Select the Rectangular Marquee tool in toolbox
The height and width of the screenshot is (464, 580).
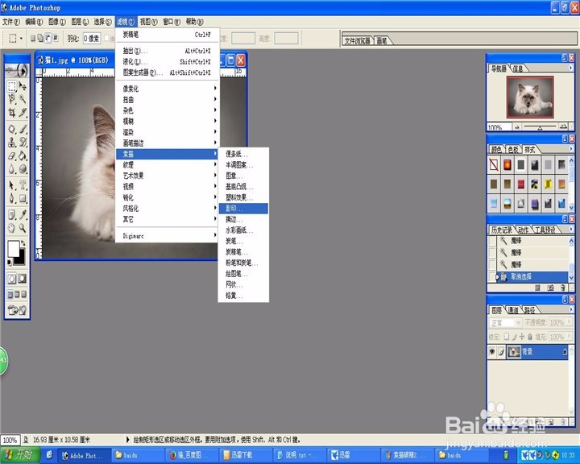point(12,86)
